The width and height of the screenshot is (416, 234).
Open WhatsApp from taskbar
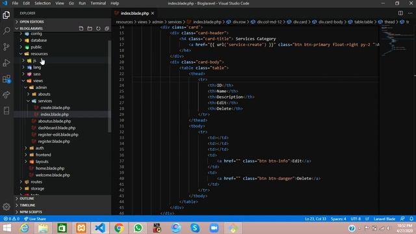tap(138, 228)
